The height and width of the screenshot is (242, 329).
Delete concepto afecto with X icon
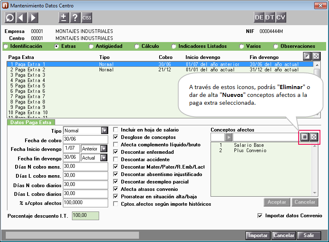point(314,137)
